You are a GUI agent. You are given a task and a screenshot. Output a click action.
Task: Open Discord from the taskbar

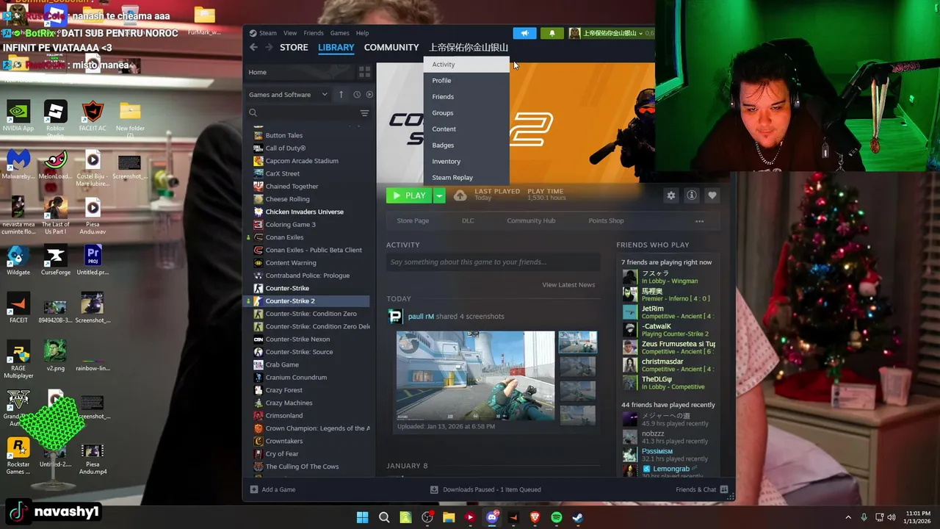point(492,517)
